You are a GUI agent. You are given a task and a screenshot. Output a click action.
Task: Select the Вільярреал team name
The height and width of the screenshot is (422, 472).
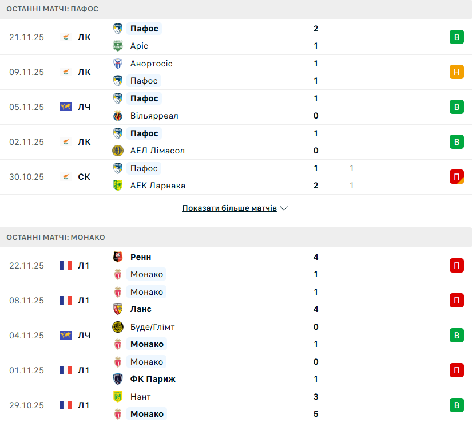pos(154,116)
